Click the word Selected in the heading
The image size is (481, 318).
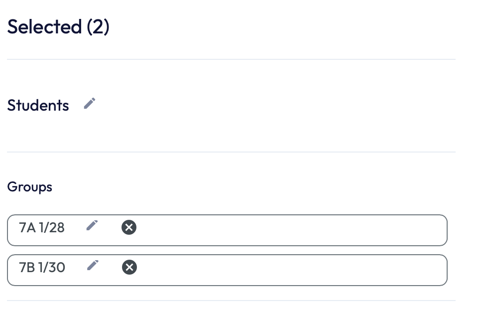point(44,26)
